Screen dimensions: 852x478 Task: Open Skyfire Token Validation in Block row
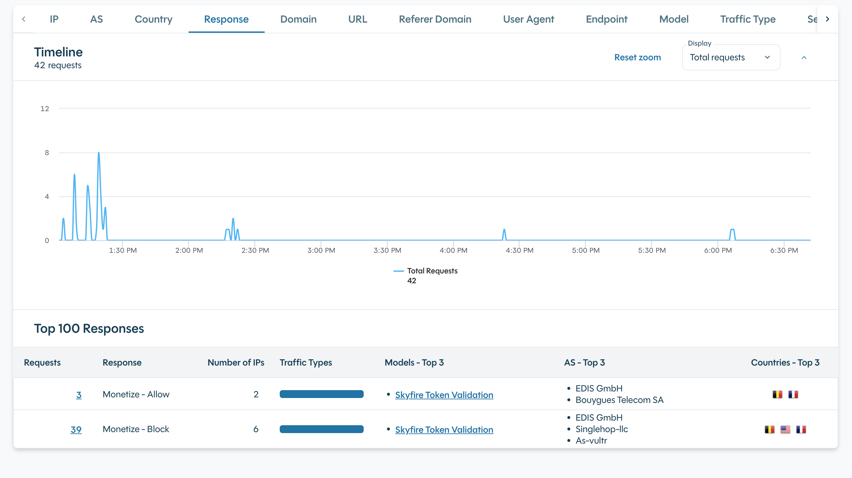pos(444,429)
